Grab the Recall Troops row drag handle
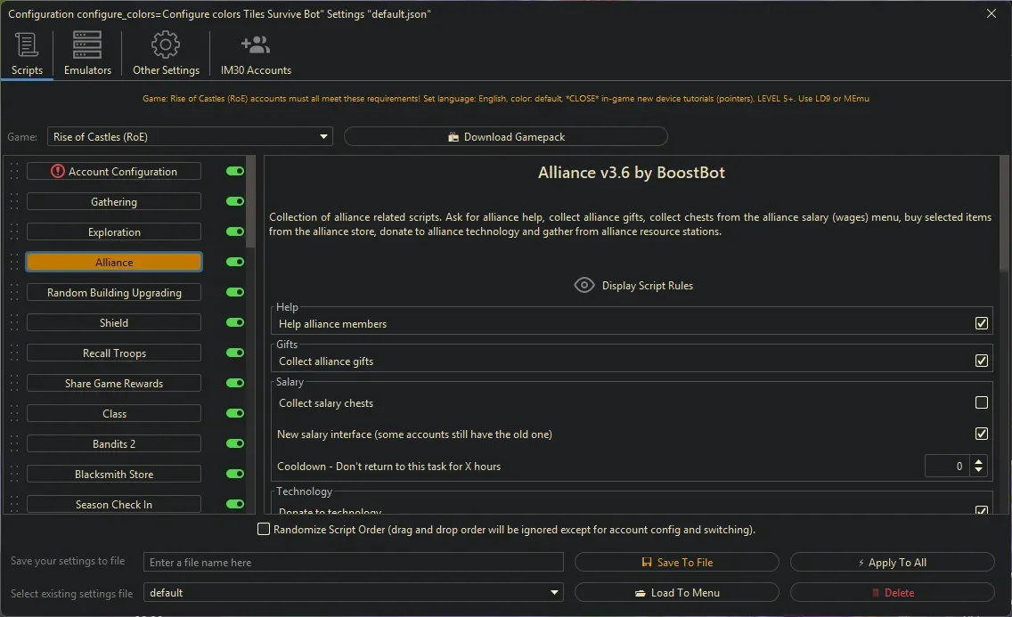1012x617 pixels. coord(14,353)
